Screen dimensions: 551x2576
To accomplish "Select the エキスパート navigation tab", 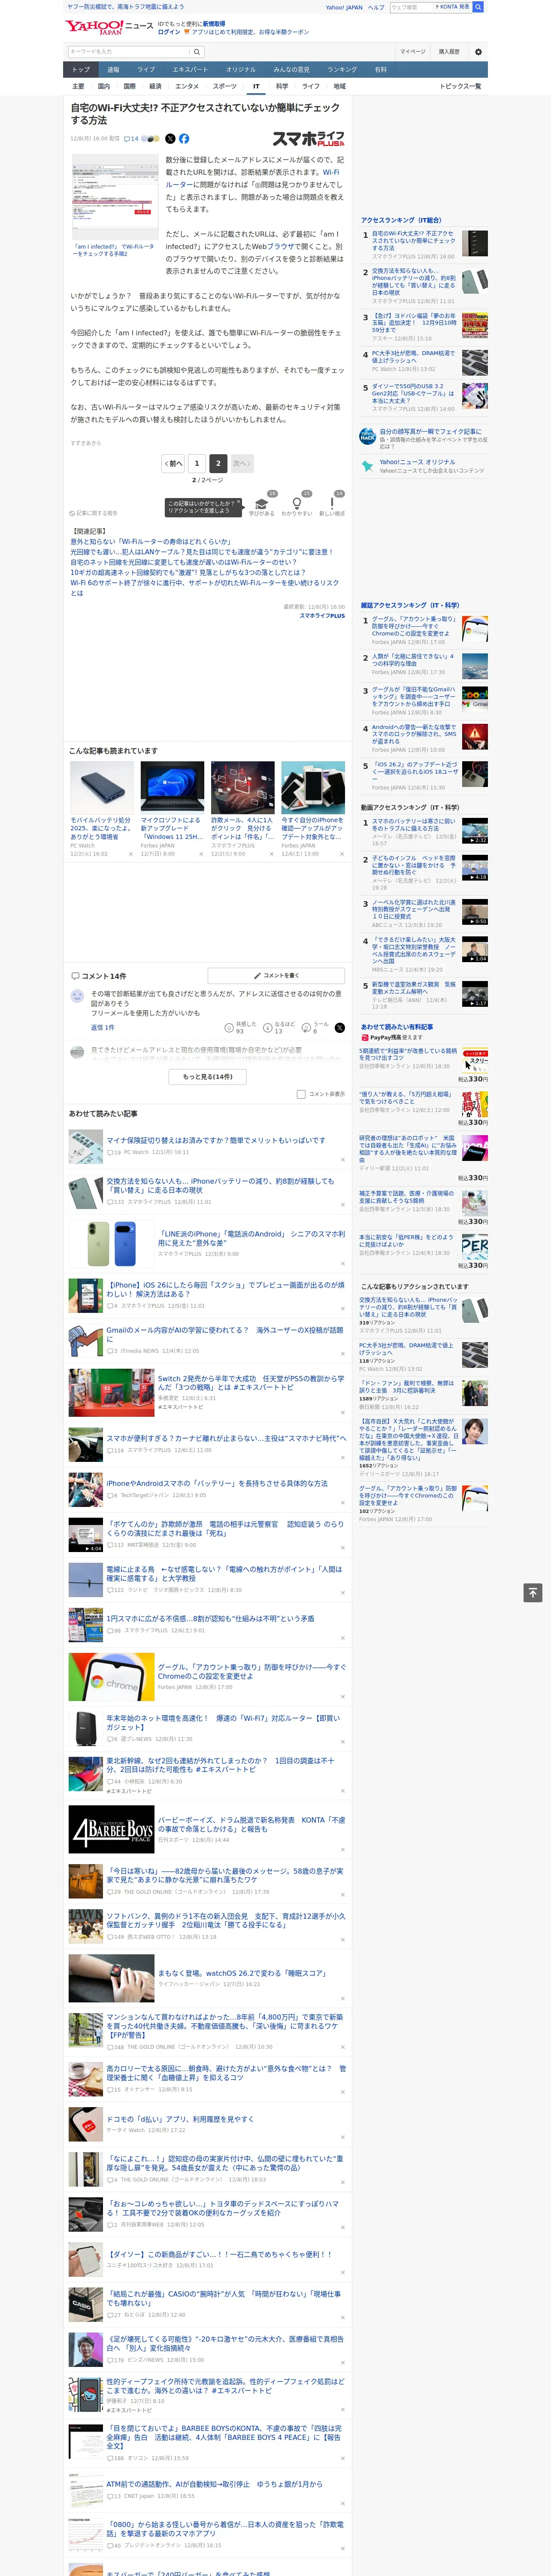I will pyautogui.click(x=190, y=70).
